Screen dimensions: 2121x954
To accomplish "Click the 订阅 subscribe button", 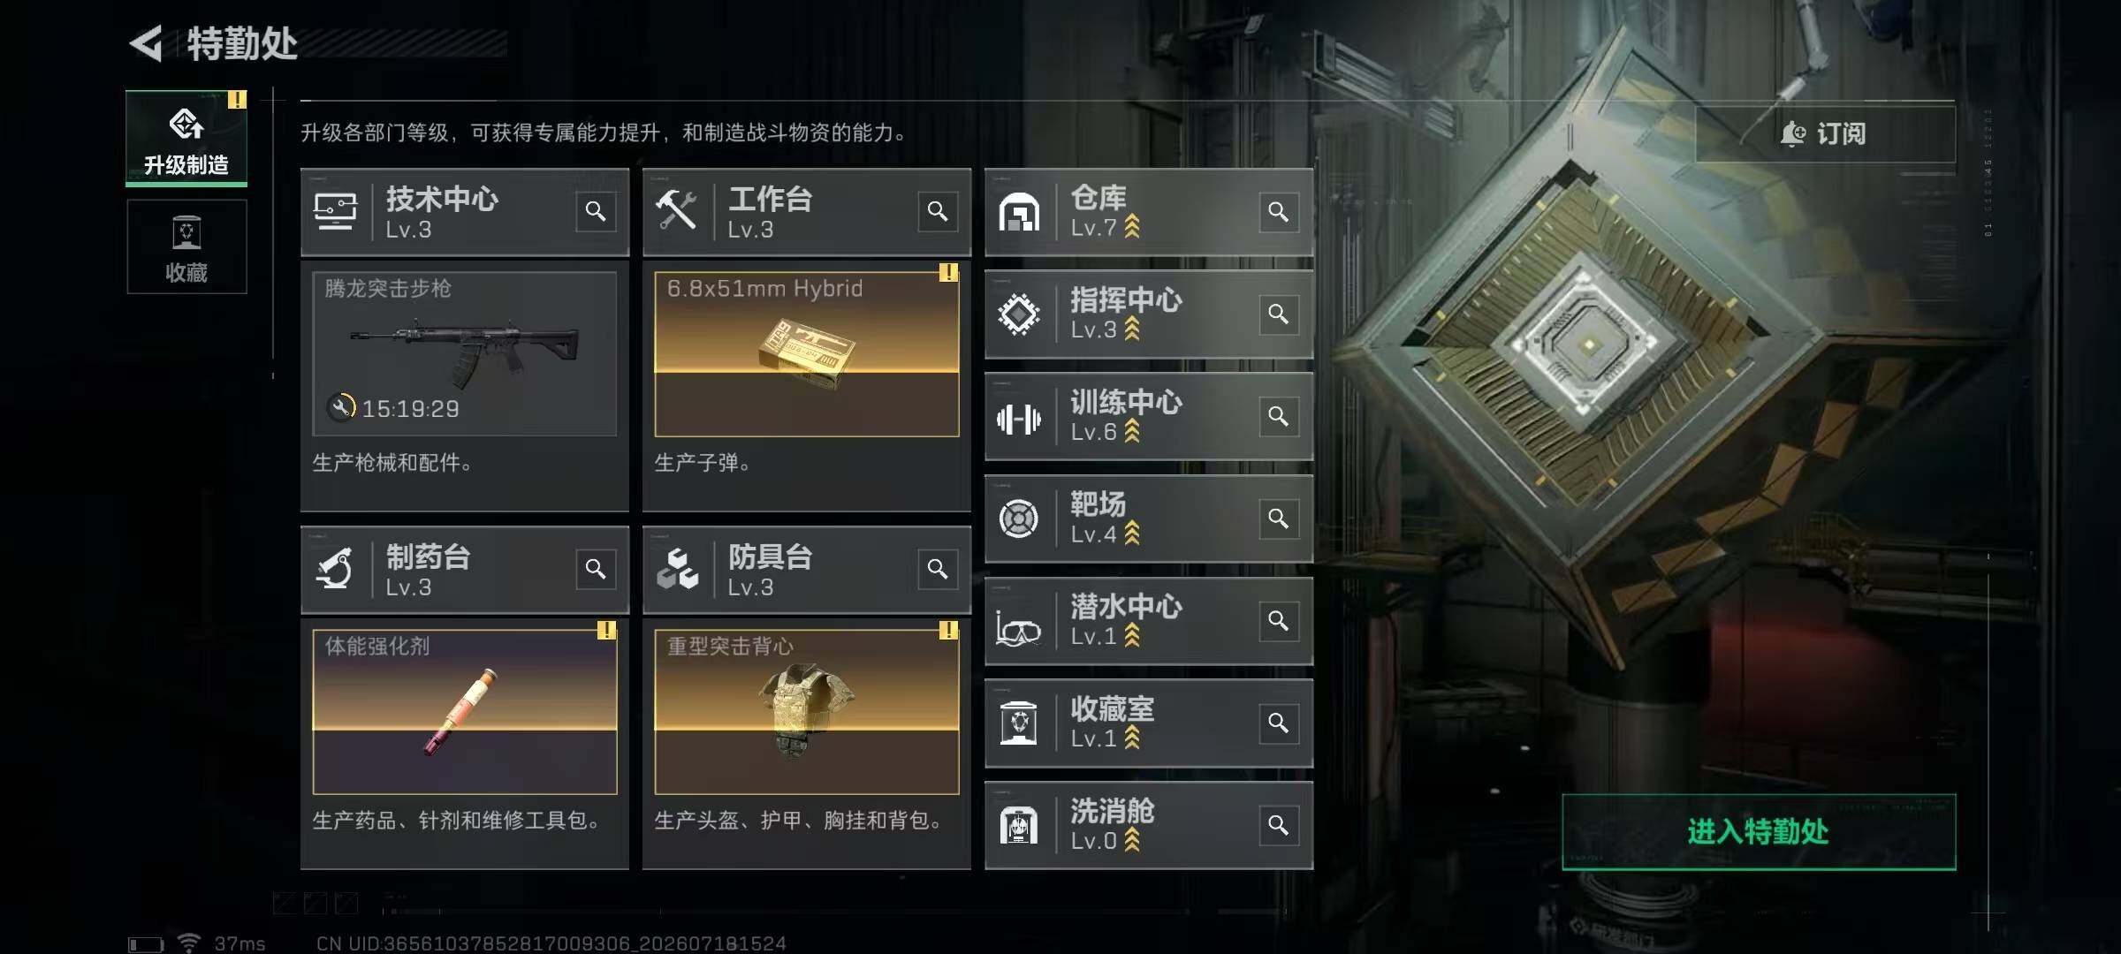I will pos(1825,133).
